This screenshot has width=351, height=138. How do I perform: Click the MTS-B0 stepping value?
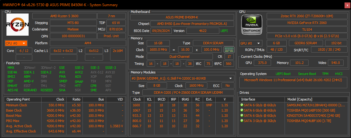click(73, 23)
